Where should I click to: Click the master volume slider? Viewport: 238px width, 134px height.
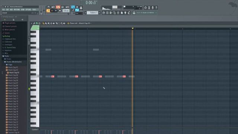[x=41, y=11]
